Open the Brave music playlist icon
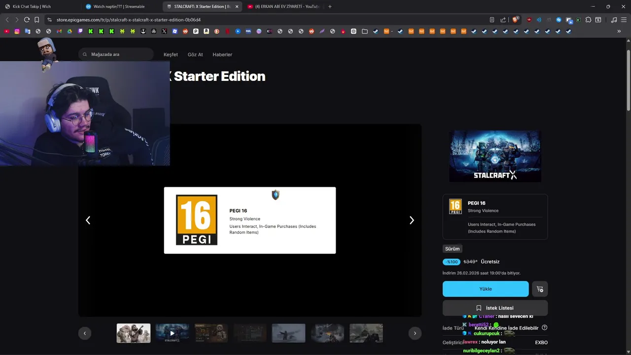631x355 pixels. (x=614, y=20)
